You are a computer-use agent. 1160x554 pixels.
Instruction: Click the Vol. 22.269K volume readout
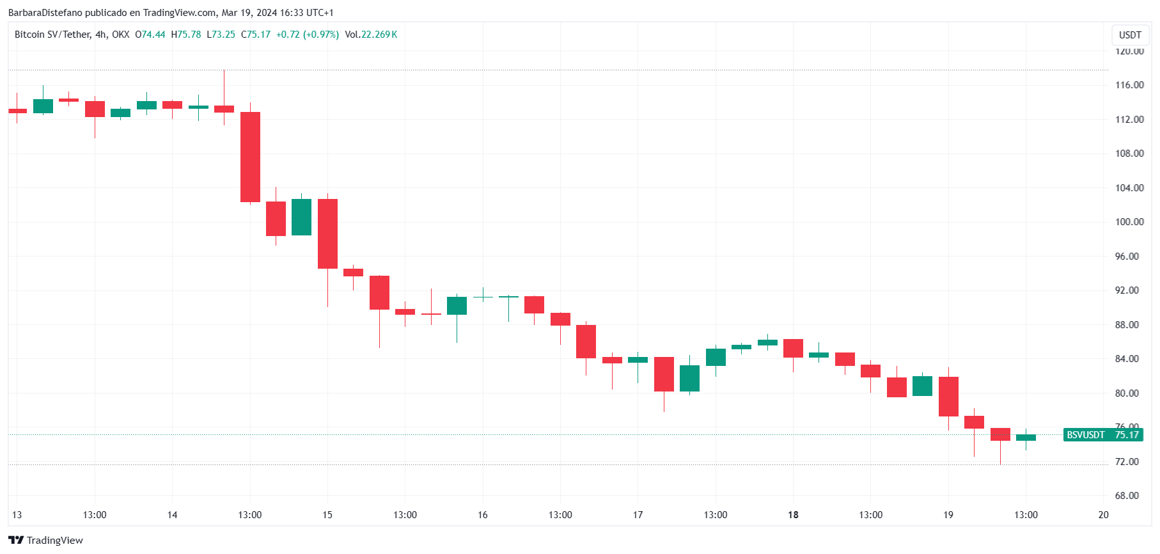coord(371,35)
